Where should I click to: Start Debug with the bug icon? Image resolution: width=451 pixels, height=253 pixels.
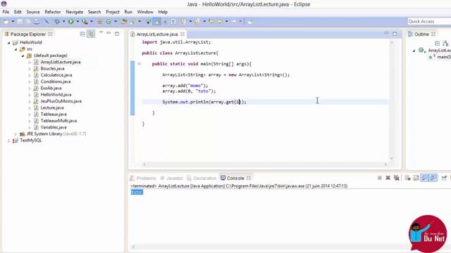(x=57, y=21)
